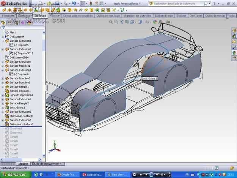The image size is (237, 178).
Task: Expand the Boss.-Extru.1 feature in the tree
Action: tap(2, 108)
